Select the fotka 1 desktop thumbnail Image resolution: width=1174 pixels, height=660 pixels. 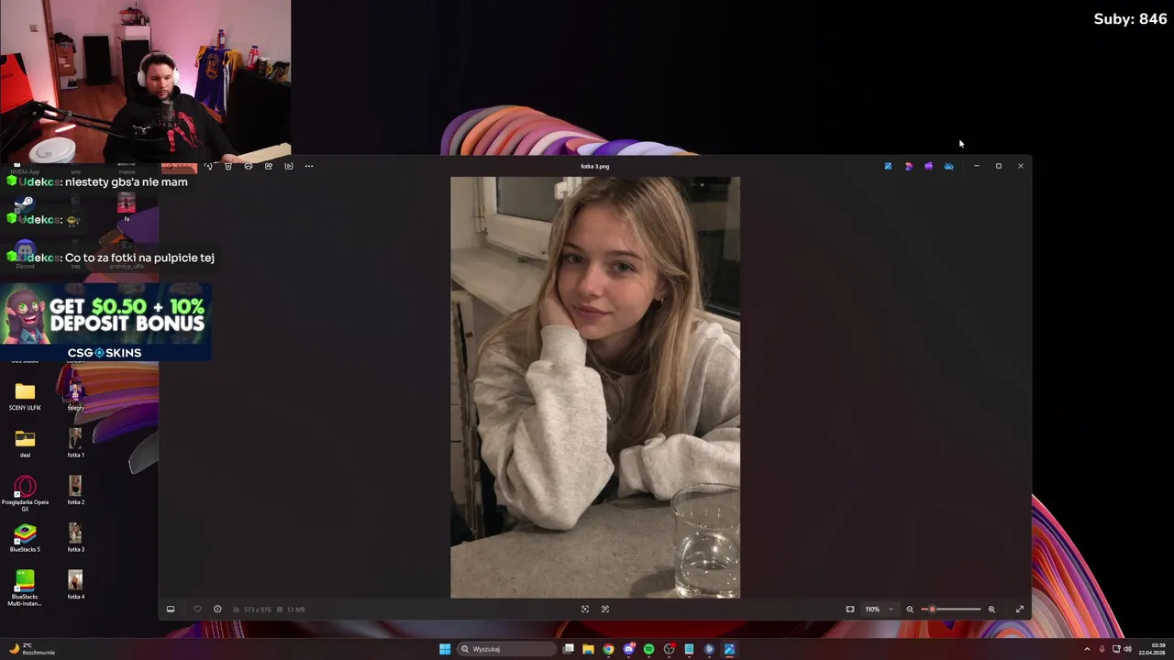75,444
